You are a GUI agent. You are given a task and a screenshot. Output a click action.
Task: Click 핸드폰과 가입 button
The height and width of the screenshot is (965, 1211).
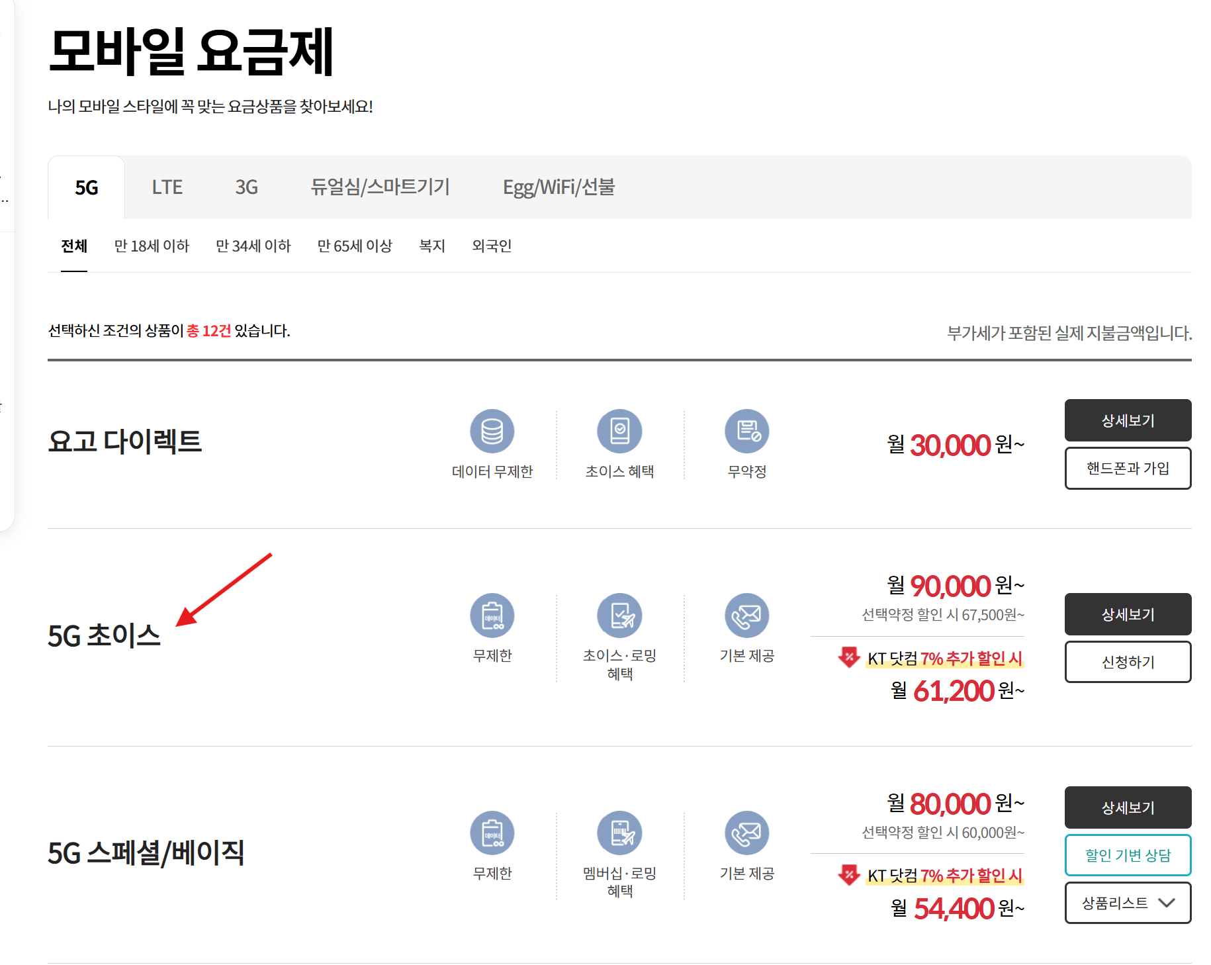1128,468
